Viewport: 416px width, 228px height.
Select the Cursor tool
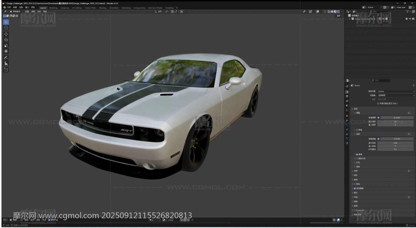pos(6,28)
